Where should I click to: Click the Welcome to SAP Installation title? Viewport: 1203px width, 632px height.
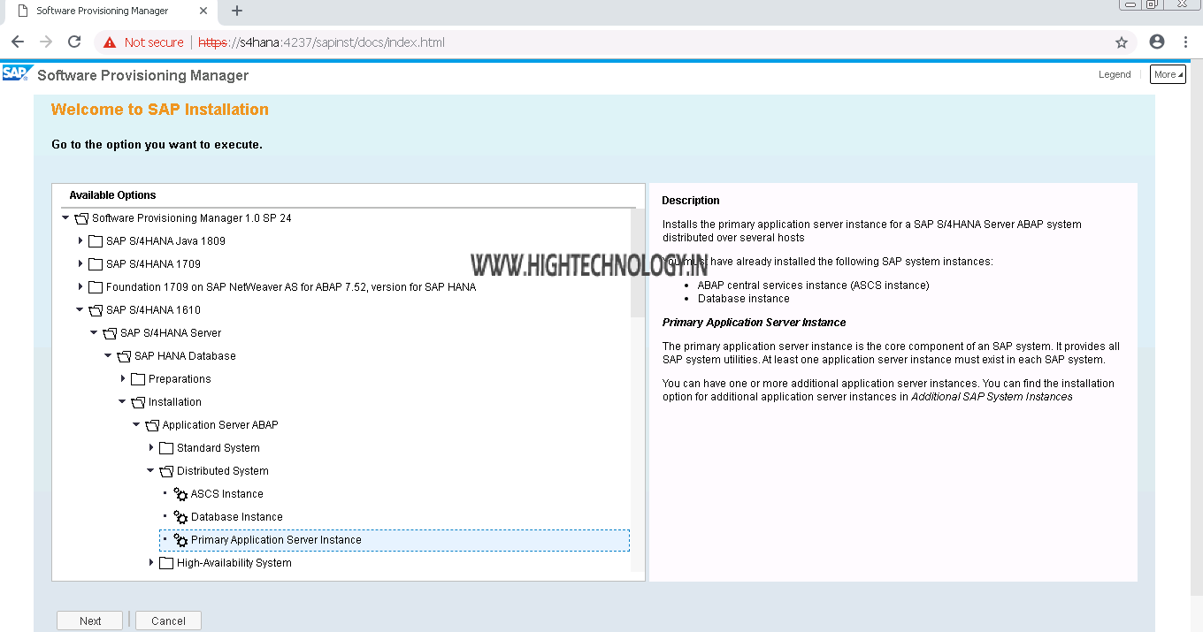(160, 110)
